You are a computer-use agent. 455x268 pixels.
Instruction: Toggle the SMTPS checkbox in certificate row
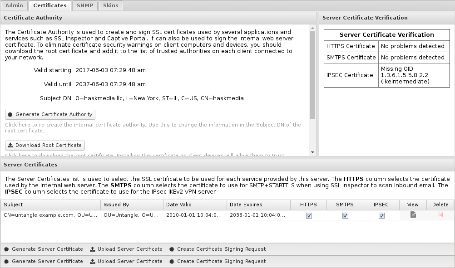345,215
